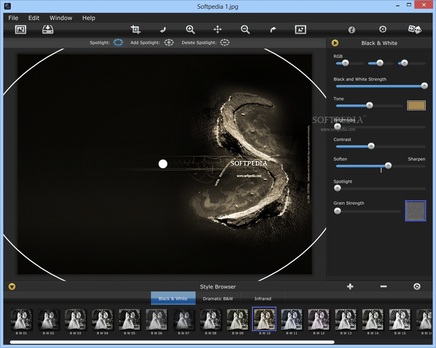Screen dimensions: 436x348
Task: Click the Soften/Sharpen slider handle
Action: [x=388, y=165]
